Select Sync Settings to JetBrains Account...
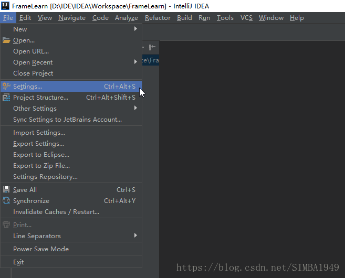The height and width of the screenshot is (278, 345). click(71, 120)
